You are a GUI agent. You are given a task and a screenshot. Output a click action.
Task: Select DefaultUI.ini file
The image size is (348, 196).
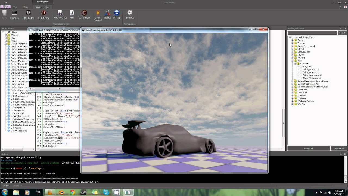[x=17, y=84]
